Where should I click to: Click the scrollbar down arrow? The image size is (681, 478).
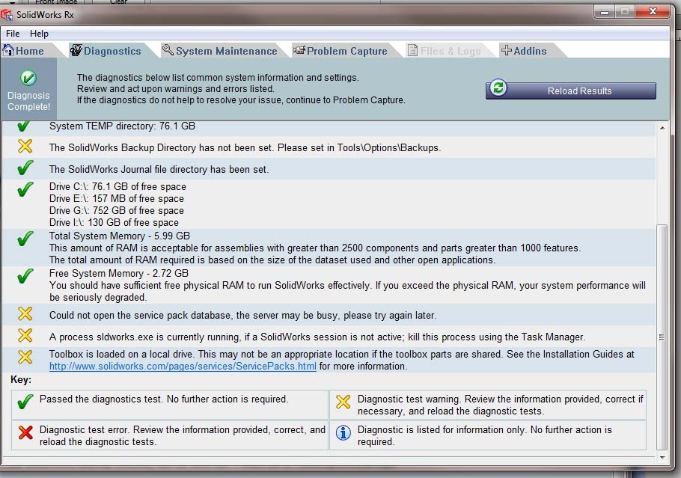click(662, 457)
